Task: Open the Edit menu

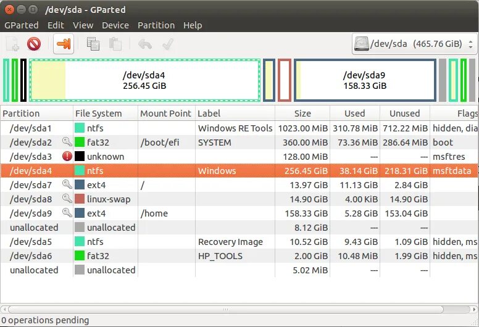Action: tap(56, 25)
